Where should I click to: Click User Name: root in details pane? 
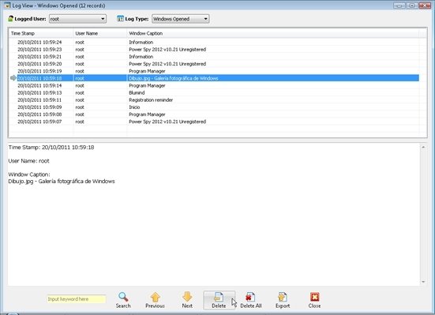pyautogui.click(x=29, y=161)
